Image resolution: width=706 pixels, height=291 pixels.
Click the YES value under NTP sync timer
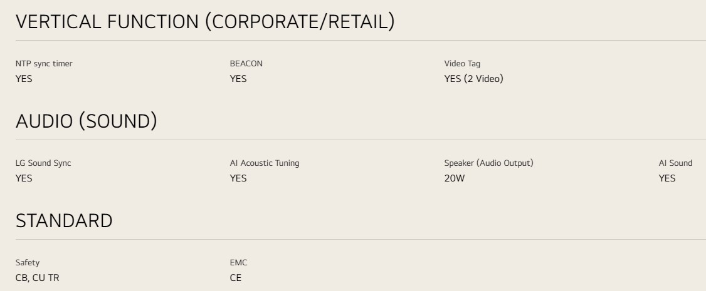[24, 79]
